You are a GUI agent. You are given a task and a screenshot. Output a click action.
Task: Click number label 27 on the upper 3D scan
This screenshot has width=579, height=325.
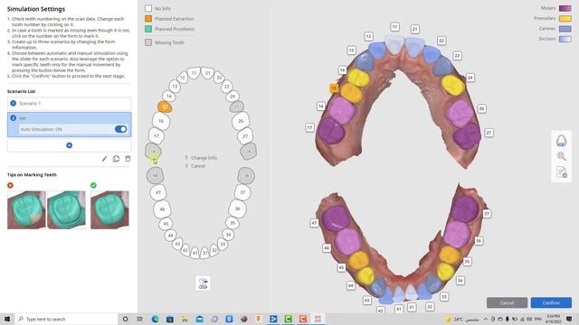[x=489, y=133]
